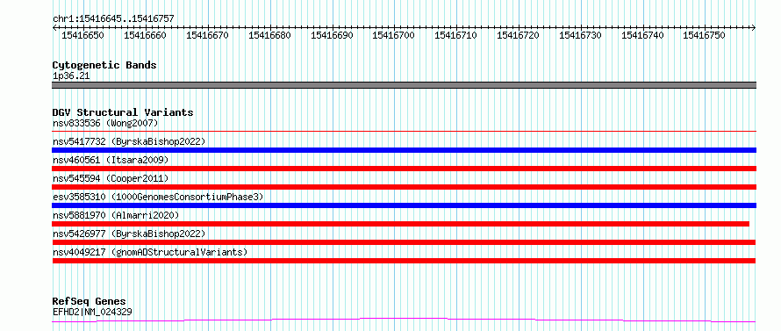
Task: Click the blue bar under esv3585310
Action: point(404,205)
